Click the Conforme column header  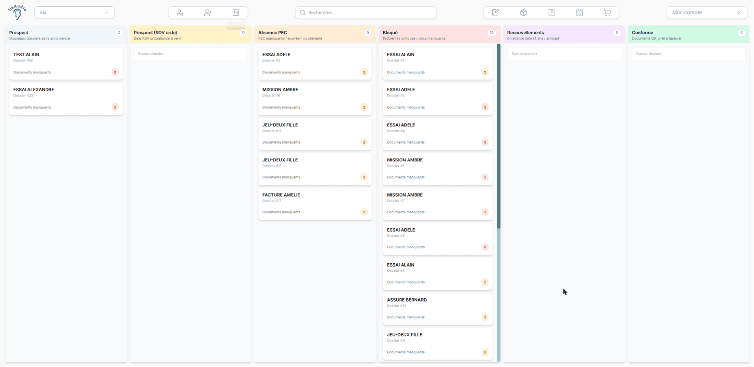(x=689, y=35)
